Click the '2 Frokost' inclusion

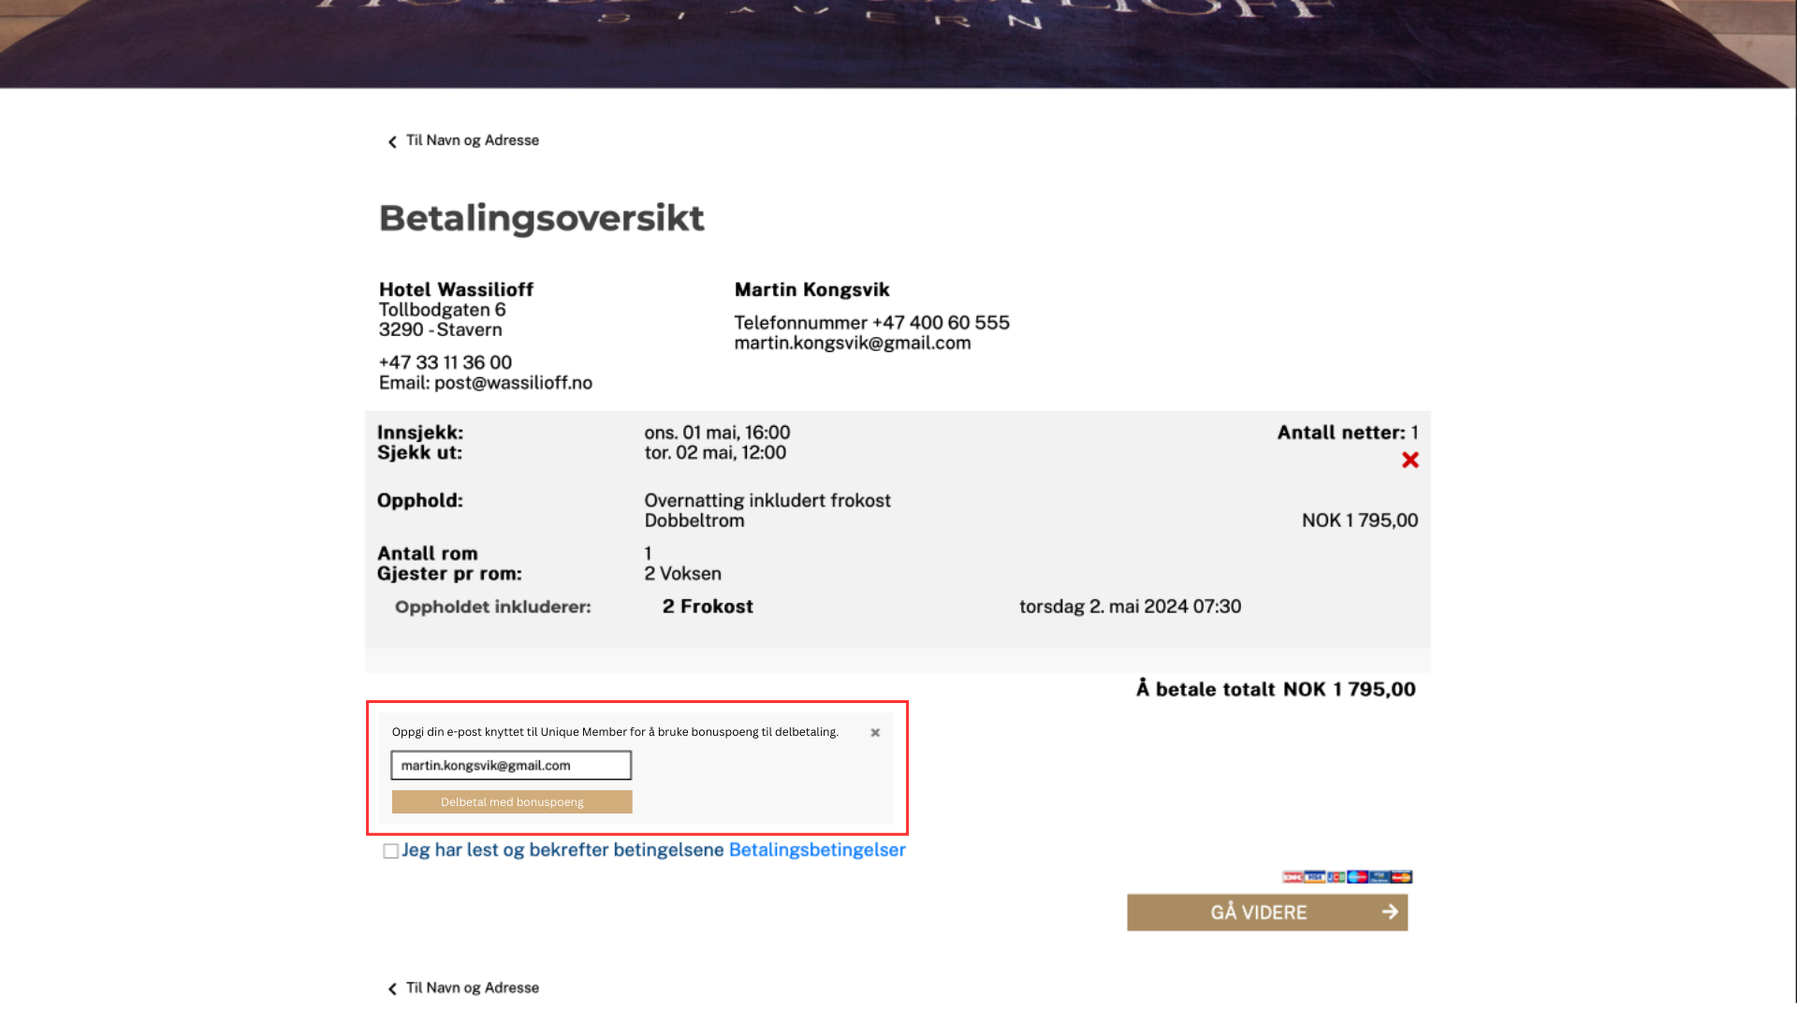point(708,607)
